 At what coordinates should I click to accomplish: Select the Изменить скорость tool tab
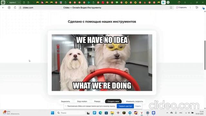pyautogui.click(x=135, y=101)
